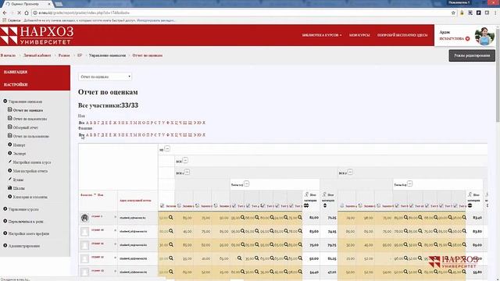The image size is (500, 281).
Task: Open ПОПРОБУЙ БЕСПЛАТНО ЗДЕСЬ menu item
Action: pyautogui.click(x=402, y=35)
